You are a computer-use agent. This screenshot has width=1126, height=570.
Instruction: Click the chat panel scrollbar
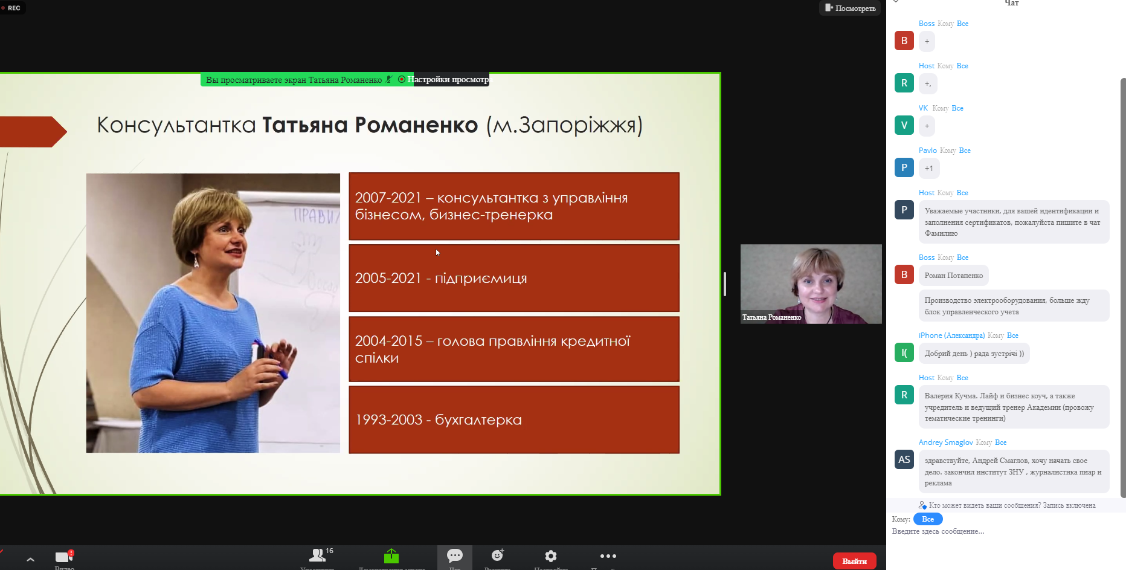pos(1123,287)
